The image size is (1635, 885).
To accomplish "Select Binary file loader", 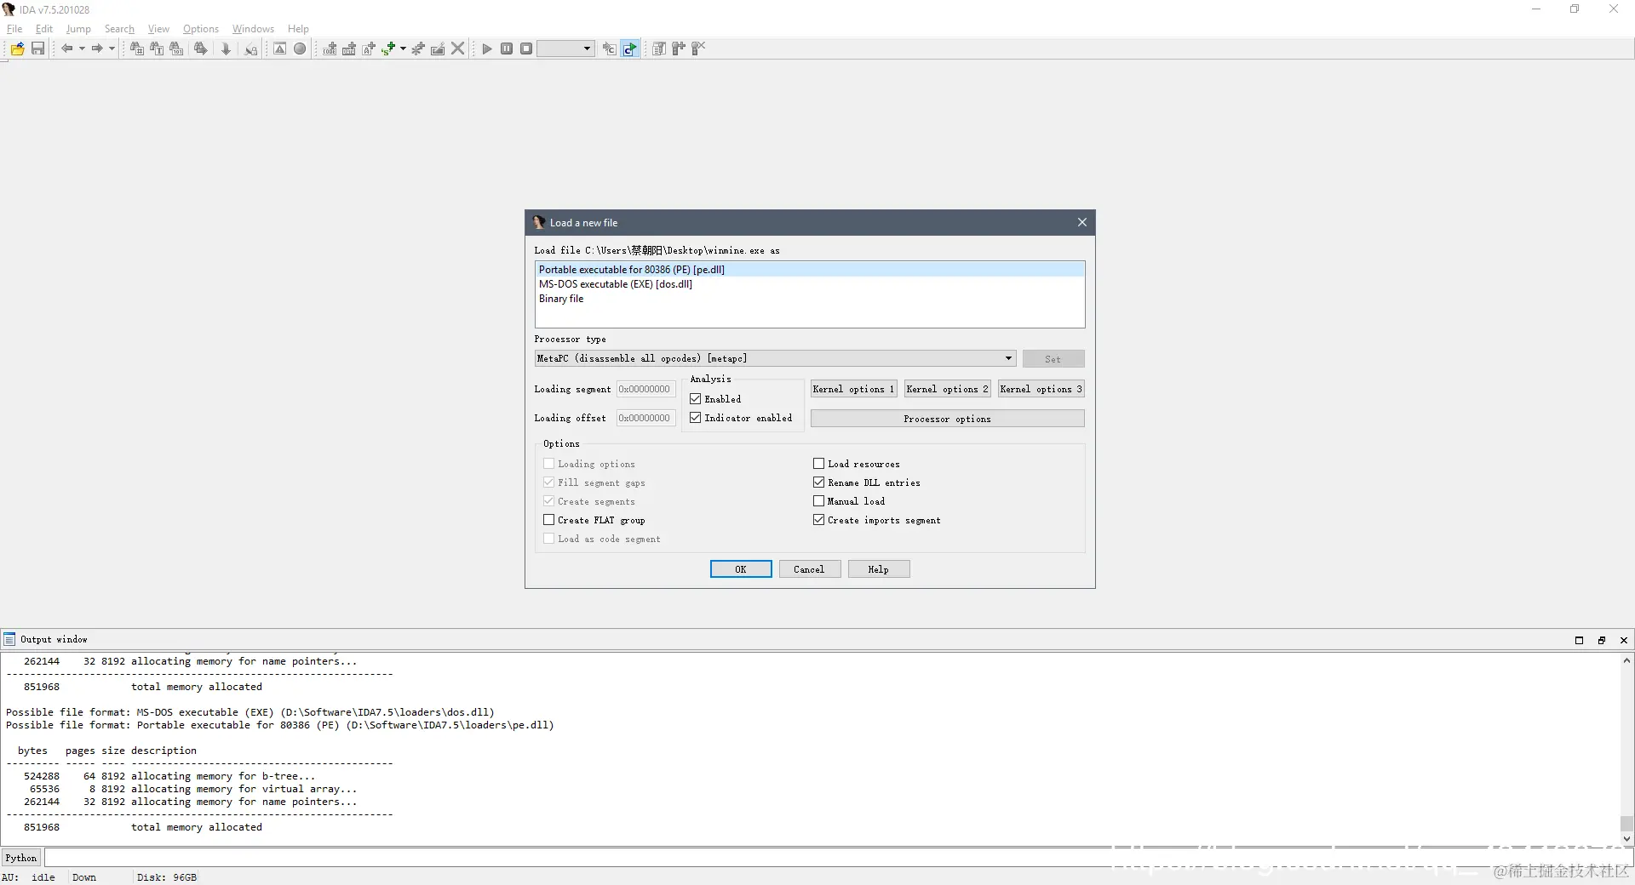I will point(809,299).
